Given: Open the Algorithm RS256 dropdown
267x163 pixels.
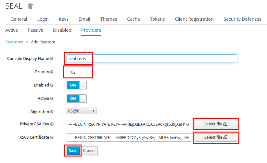Looking at the screenshot, I should point(82,111).
